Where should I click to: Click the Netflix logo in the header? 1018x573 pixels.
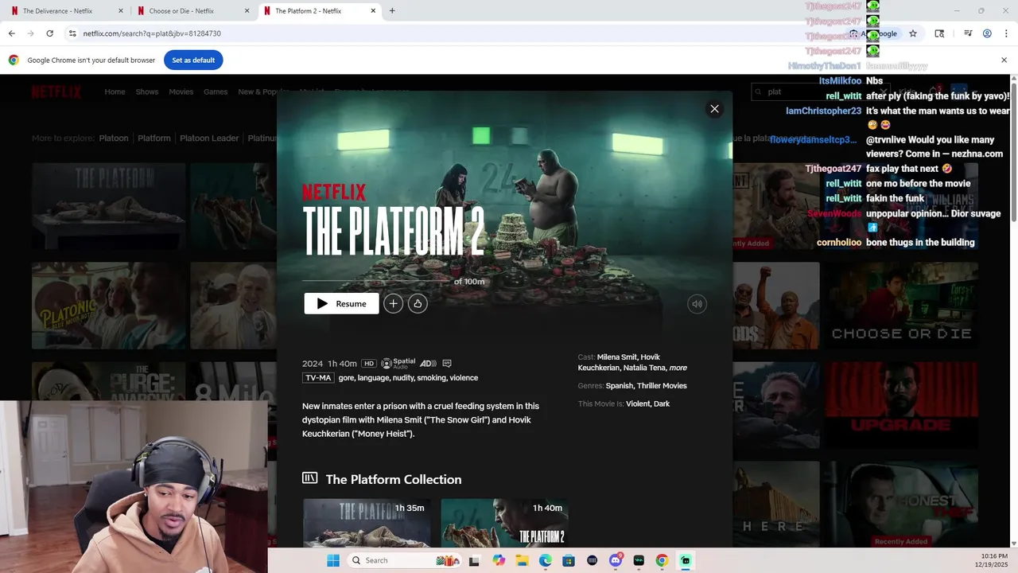[56, 92]
